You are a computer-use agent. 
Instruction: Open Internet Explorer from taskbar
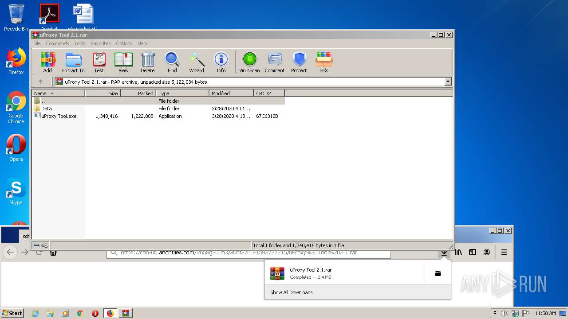click(x=35, y=313)
